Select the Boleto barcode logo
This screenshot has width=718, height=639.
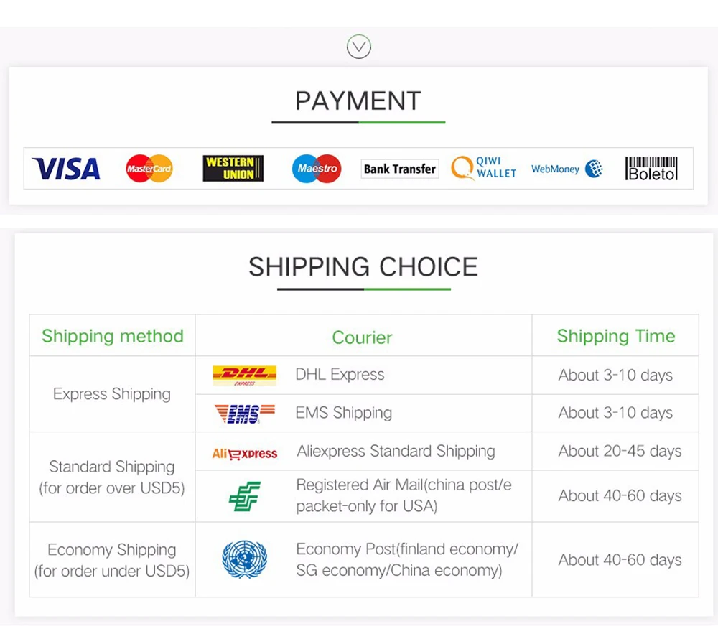651,169
